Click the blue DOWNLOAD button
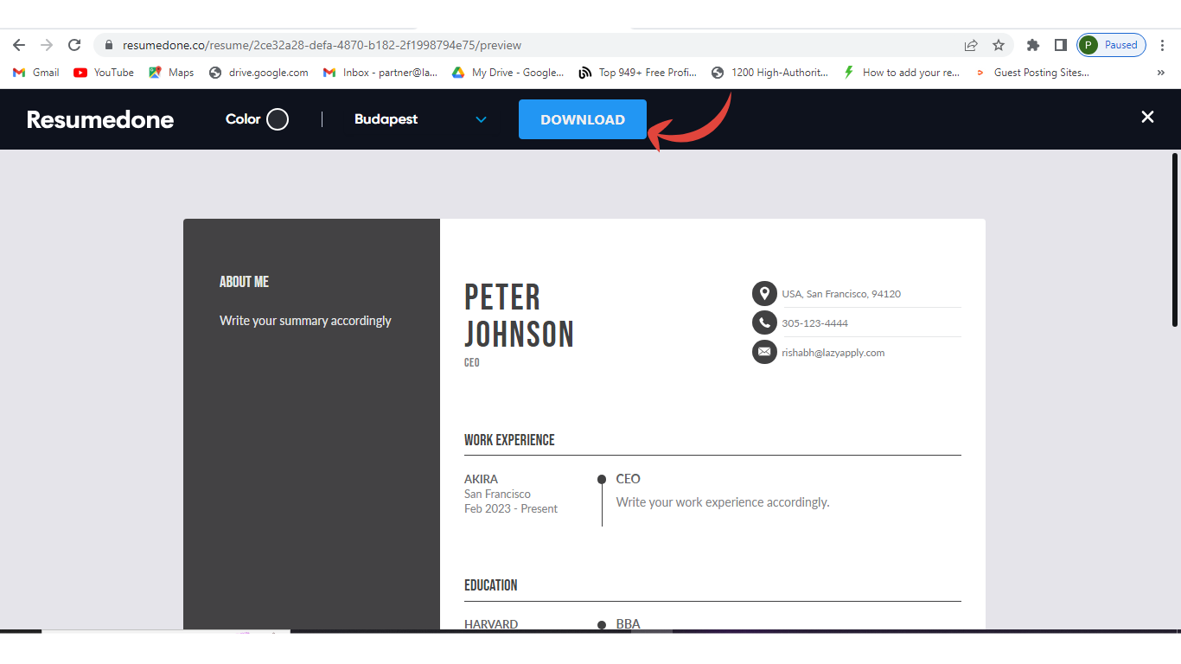 [582, 119]
